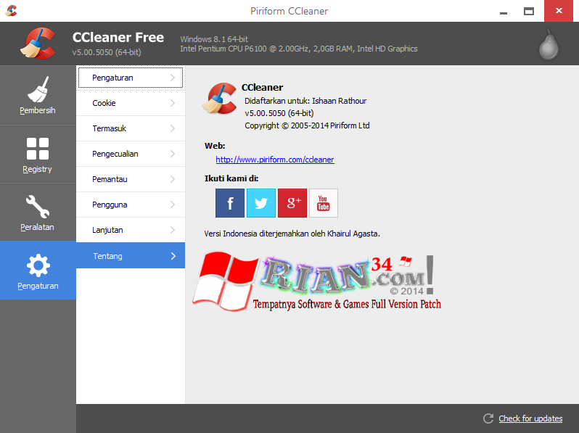Click the version text v5.00.5050 in About panel
Viewport: 579px width, 433px height.
pos(279,113)
